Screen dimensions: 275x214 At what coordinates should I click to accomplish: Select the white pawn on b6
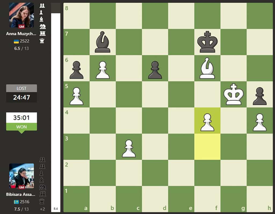coord(102,68)
